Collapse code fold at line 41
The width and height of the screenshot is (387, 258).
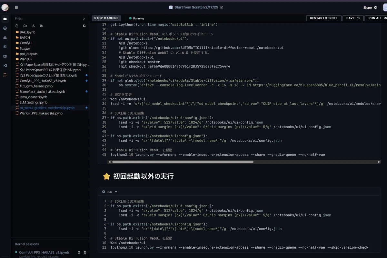pos(108,136)
